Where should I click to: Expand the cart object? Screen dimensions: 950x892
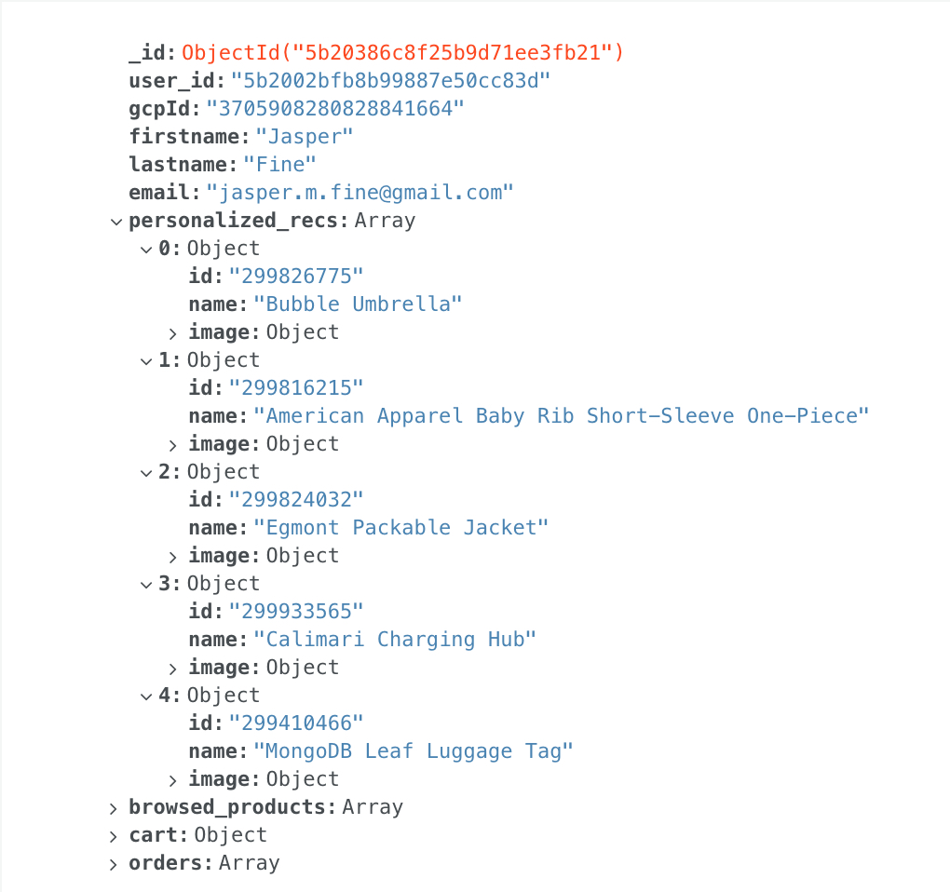[x=114, y=836]
